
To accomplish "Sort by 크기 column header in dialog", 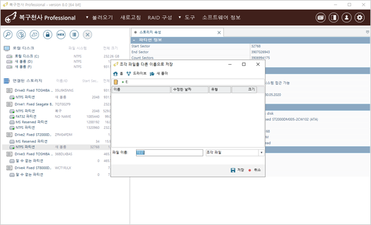I will (244, 89).
